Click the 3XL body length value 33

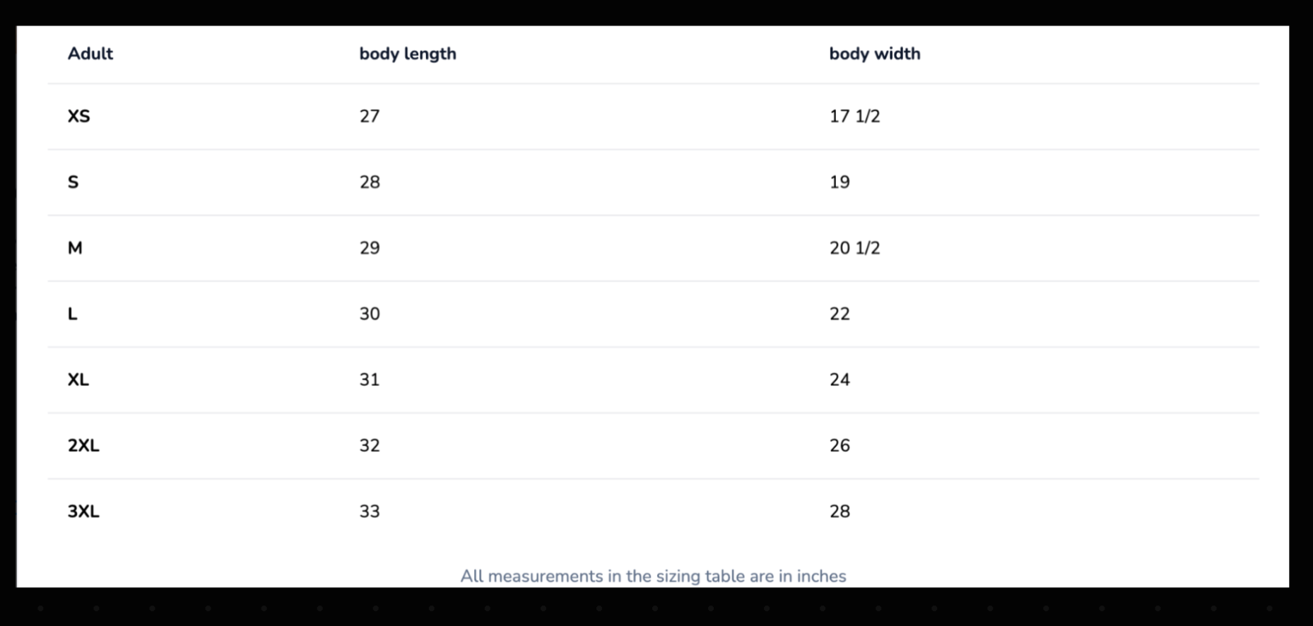pos(369,511)
